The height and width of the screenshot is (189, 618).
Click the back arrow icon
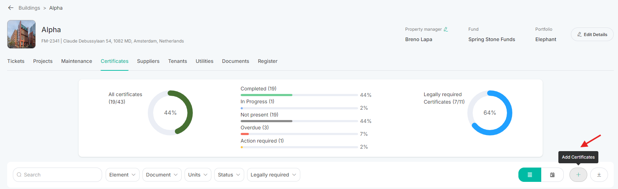coord(11,8)
